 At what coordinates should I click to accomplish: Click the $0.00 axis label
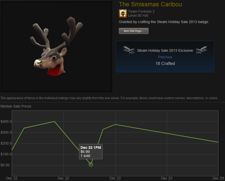coord(5,165)
